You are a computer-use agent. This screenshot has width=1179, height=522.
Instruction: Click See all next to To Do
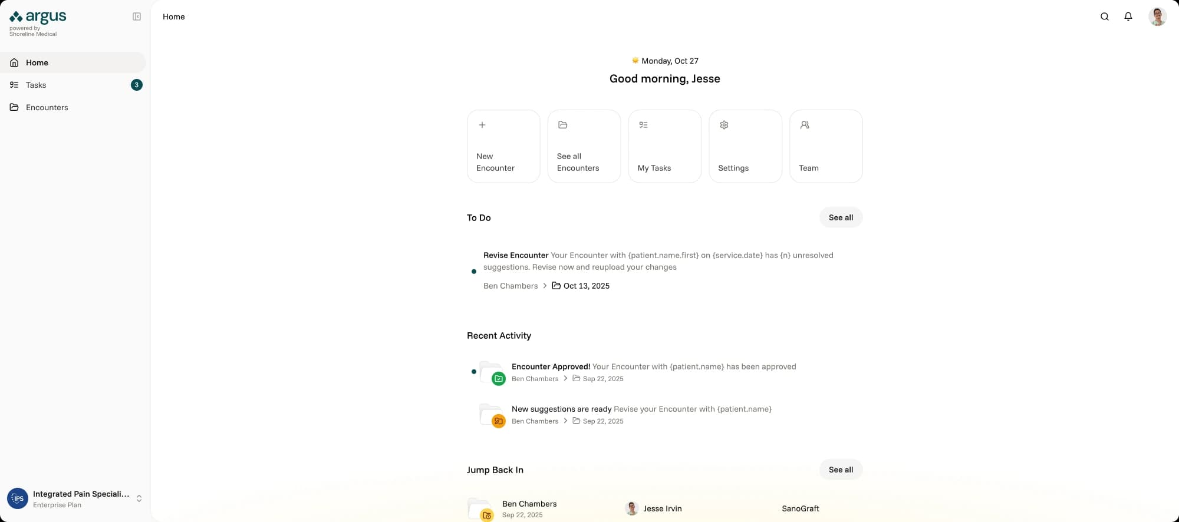[x=841, y=217]
